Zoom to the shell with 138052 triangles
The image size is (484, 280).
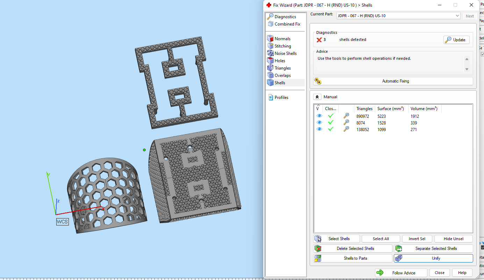[x=346, y=129]
